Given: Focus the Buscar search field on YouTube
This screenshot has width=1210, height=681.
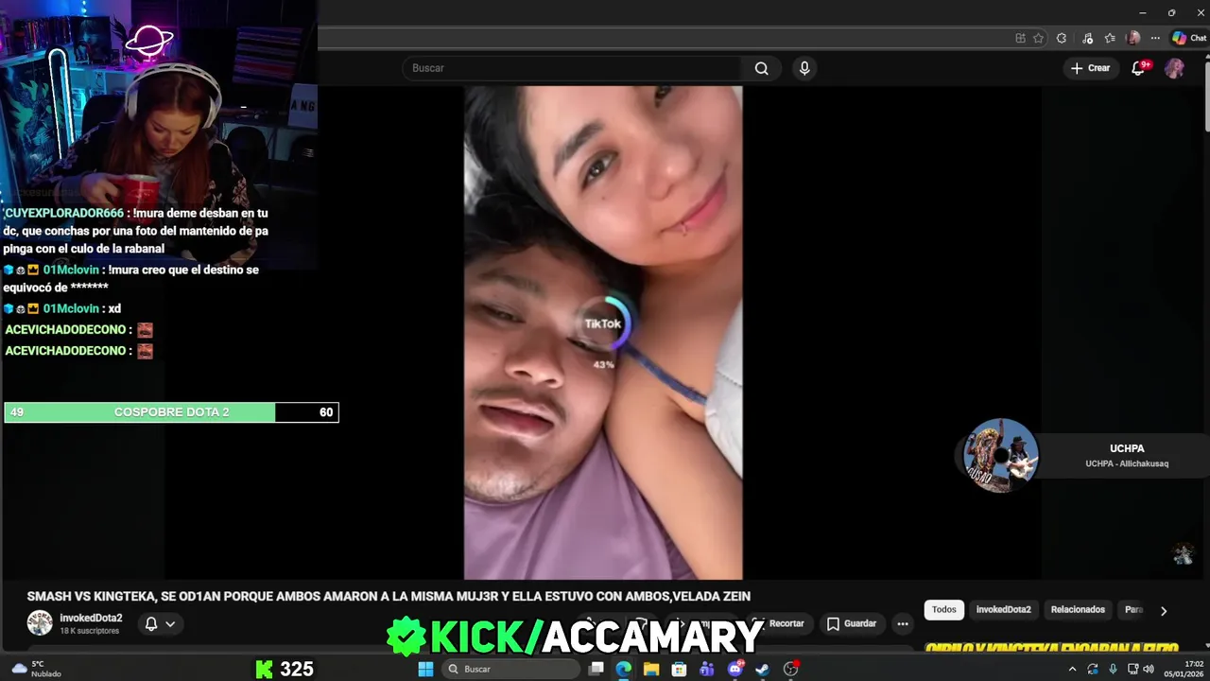Looking at the screenshot, I should coord(573,68).
